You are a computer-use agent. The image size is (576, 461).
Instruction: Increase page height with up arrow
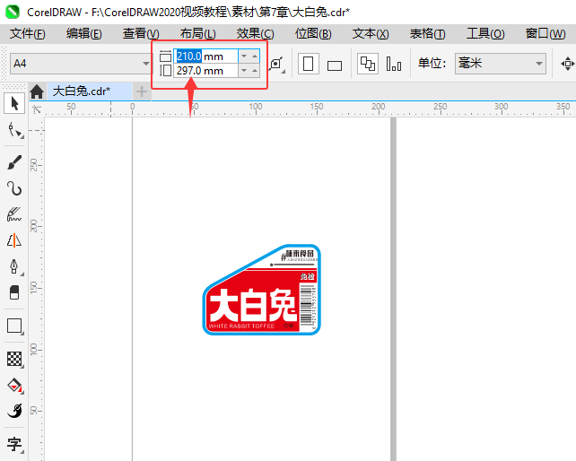(255, 70)
